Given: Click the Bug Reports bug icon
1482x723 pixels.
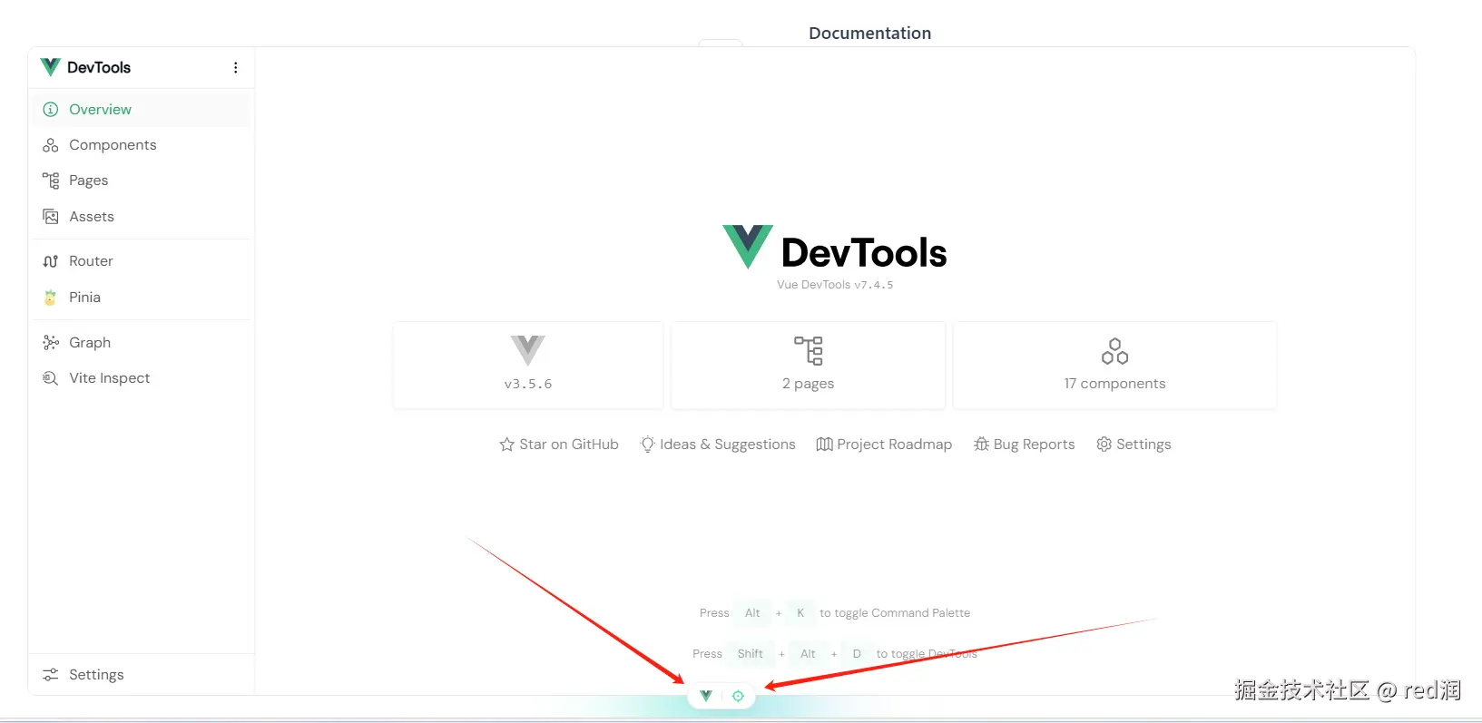Looking at the screenshot, I should pos(981,445).
